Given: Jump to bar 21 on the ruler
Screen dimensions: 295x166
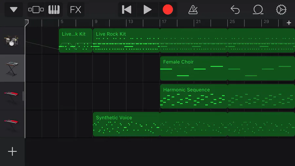Looking at the screenshot, I should point(198,22).
